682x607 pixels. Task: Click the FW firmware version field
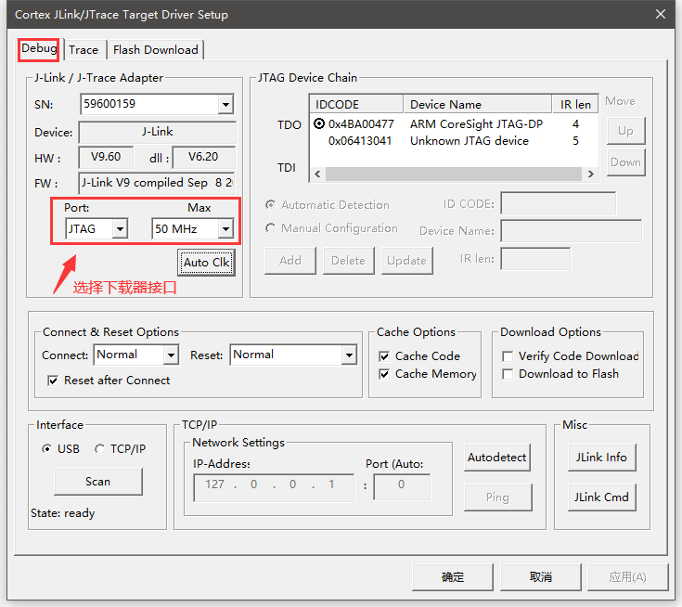tap(157, 183)
